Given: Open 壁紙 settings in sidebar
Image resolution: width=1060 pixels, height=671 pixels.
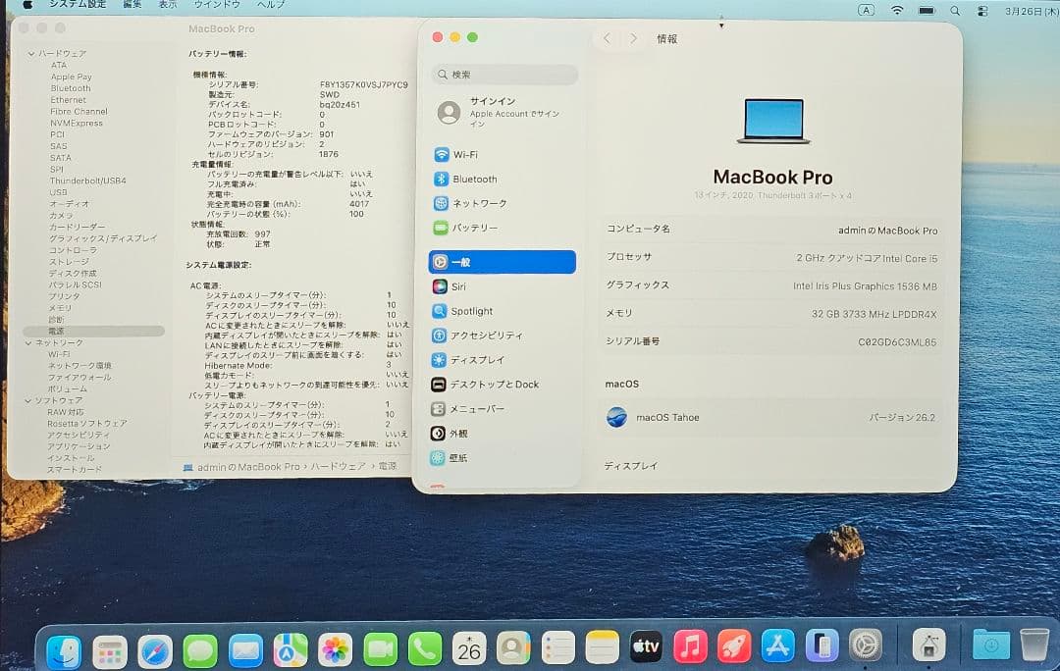Looking at the screenshot, I should tap(503, 458).
